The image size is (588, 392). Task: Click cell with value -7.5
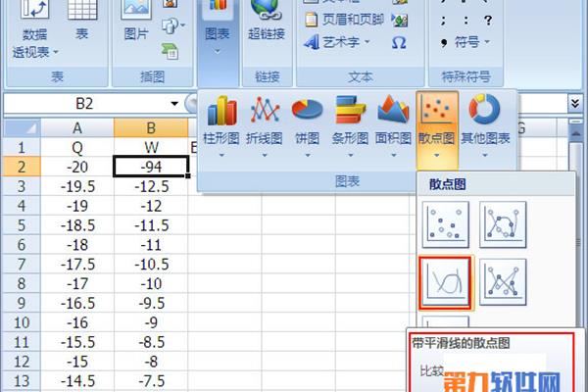pyautogui.click(x=151, y=381)
